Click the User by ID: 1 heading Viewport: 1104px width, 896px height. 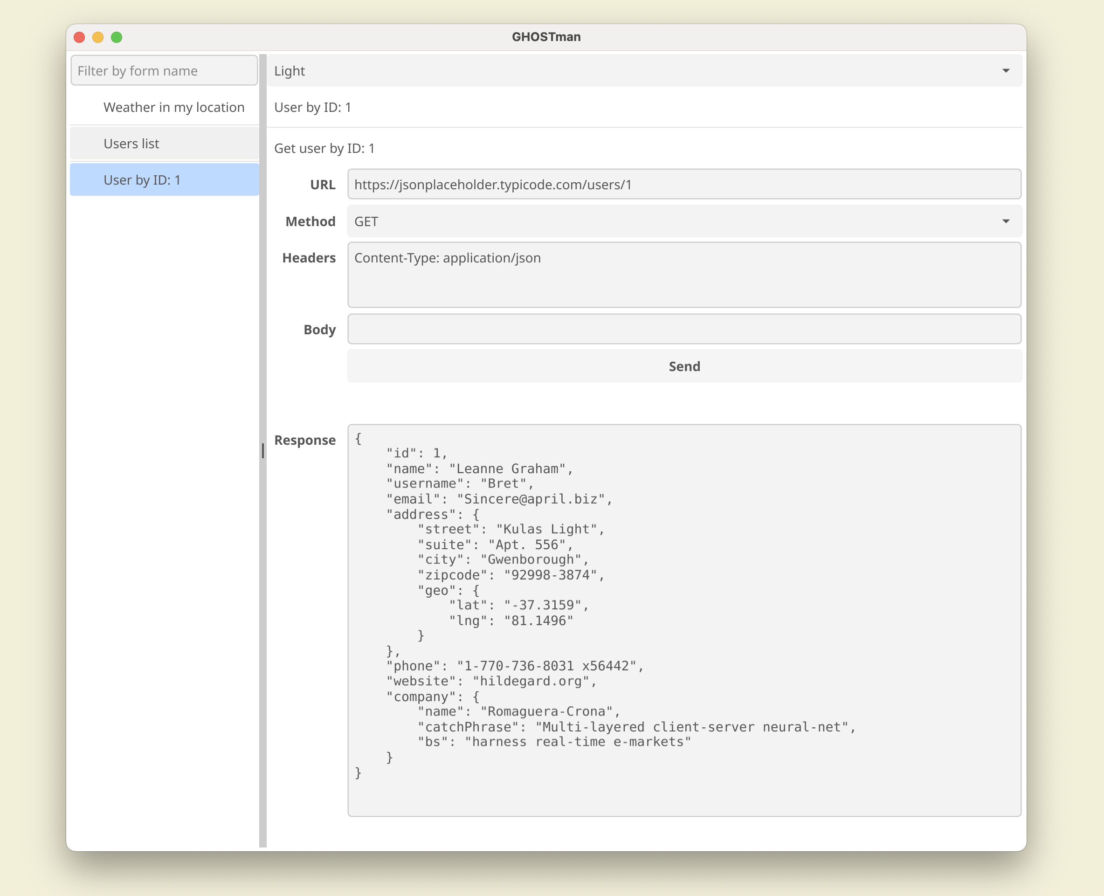click(x=312, y=107)
